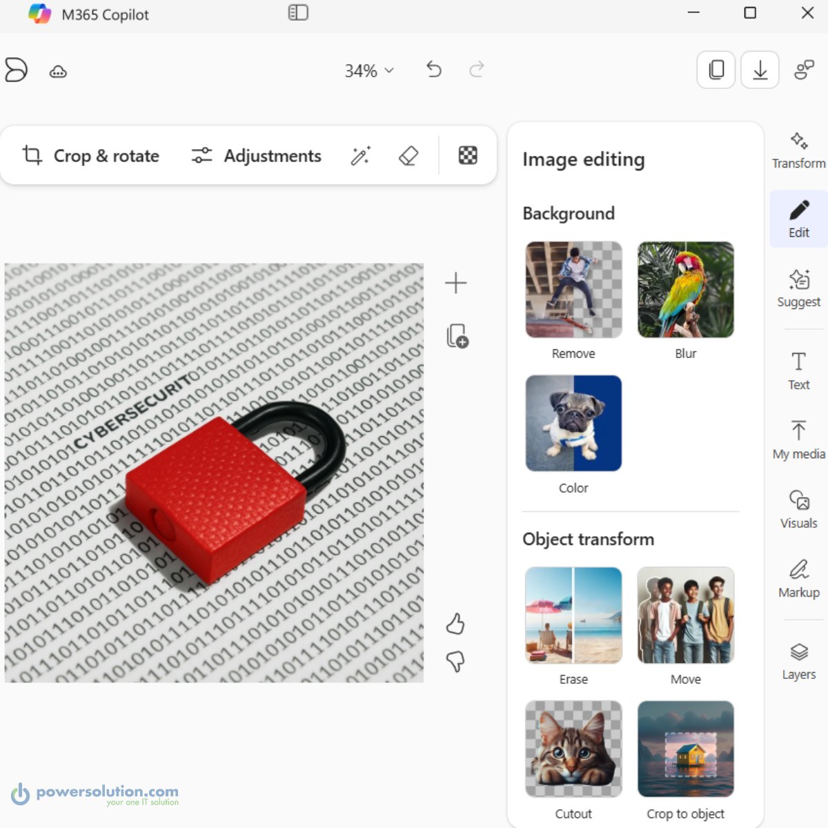Give thumbs down feedback
Viewport: 828px width, 828px height.
coord(455,661)
